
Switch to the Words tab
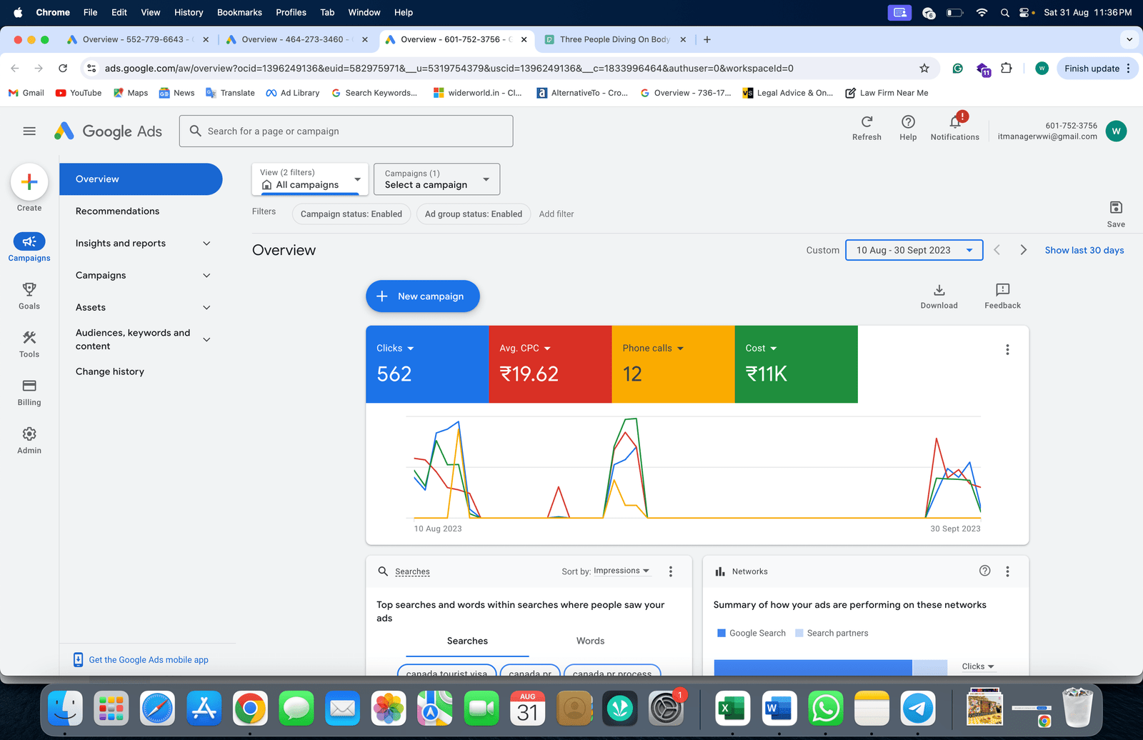(x=590, y=641)
